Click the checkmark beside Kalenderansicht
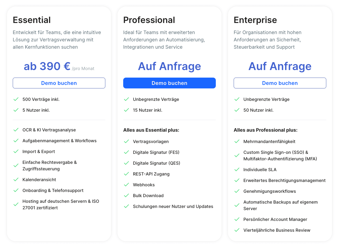 point(16,180)
